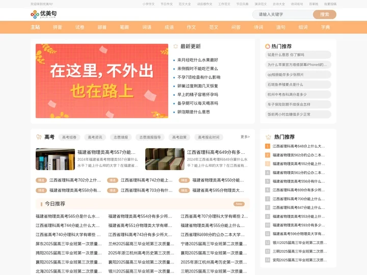
Task: Click the hot tag 杭州中考各科满分是多少
Action: coord(298,95)
